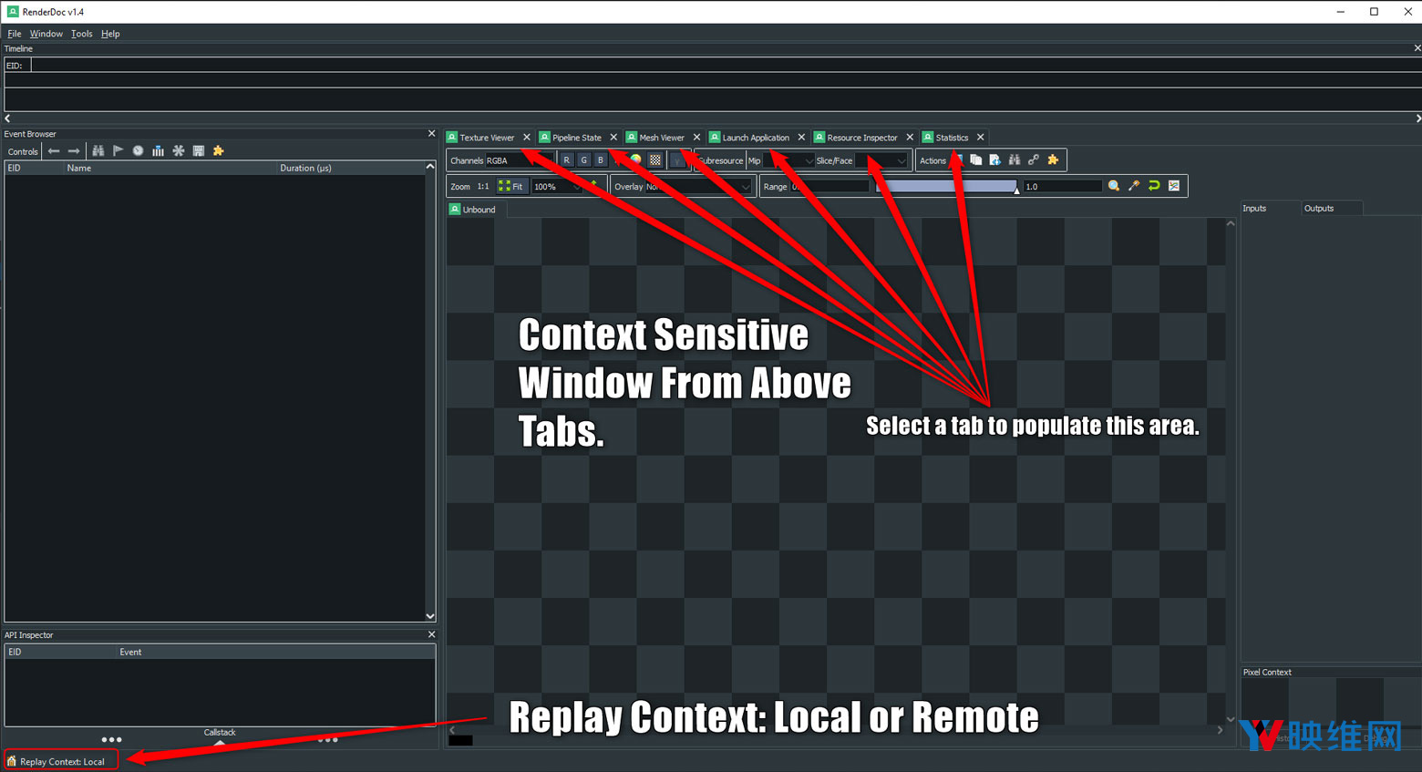Switch to the Pipeline State tab
Screen dimensions: 1422x772
576,138
